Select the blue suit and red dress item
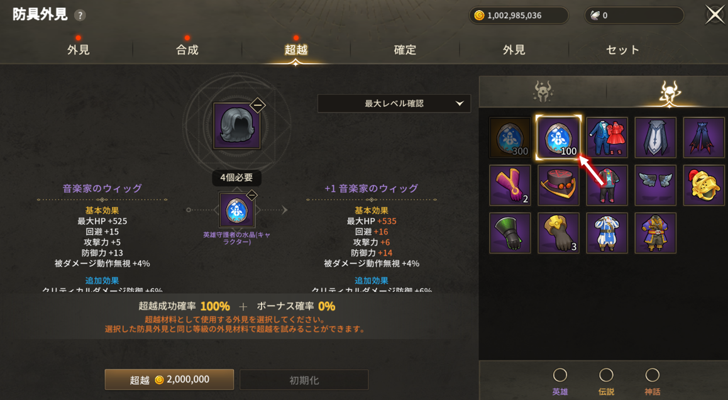The width and height of the screenshot is (728, 400). coord(607,138)
